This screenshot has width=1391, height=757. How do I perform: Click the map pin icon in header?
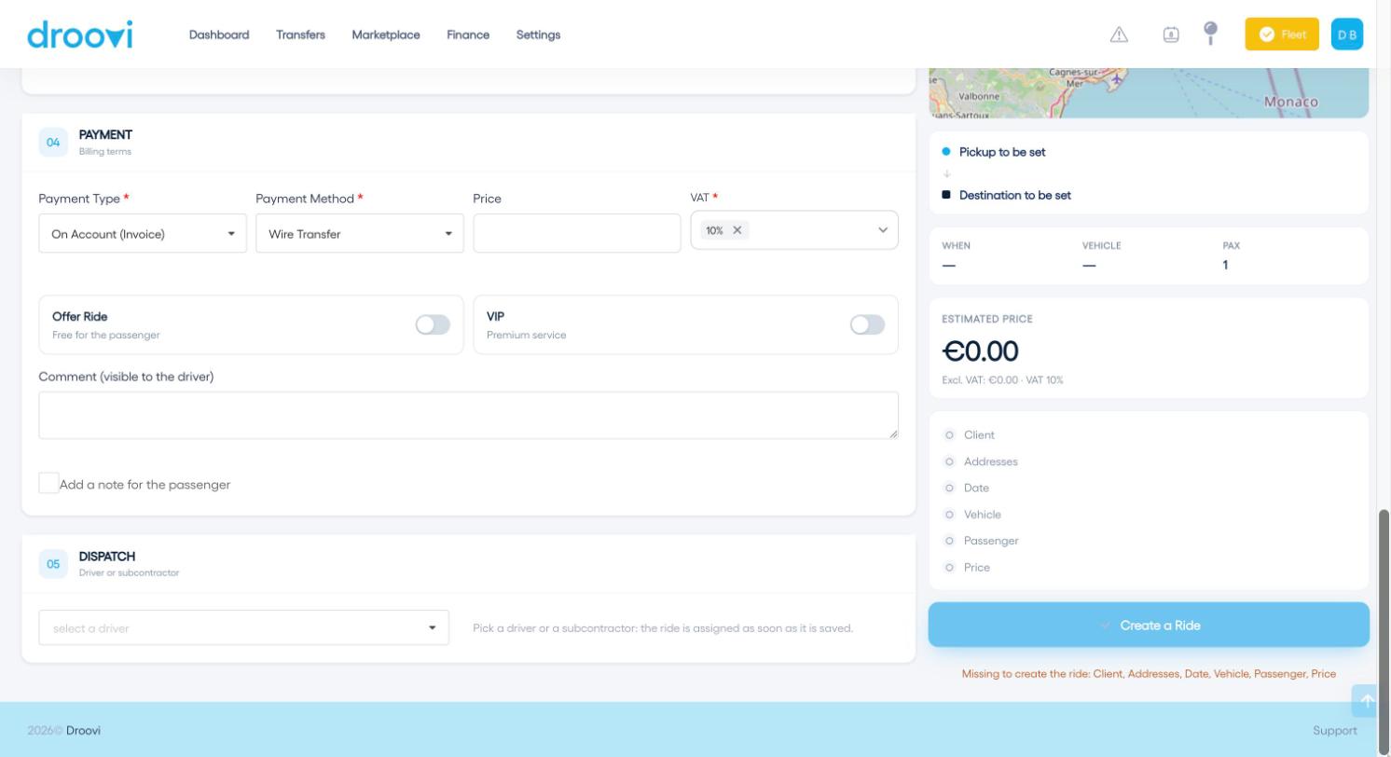point(1210,34)
